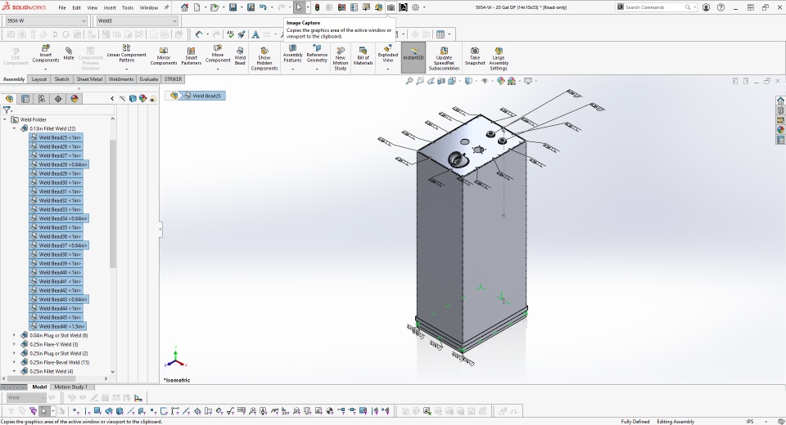Toggle Instant3D mode
Viewport: 786px width, 425px height.
tap(413, 57)
